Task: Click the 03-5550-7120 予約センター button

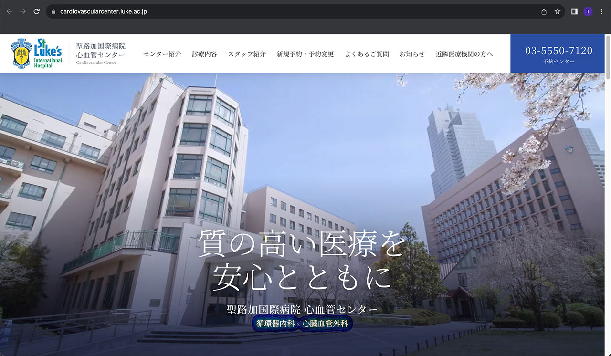Action: point(558,54)
